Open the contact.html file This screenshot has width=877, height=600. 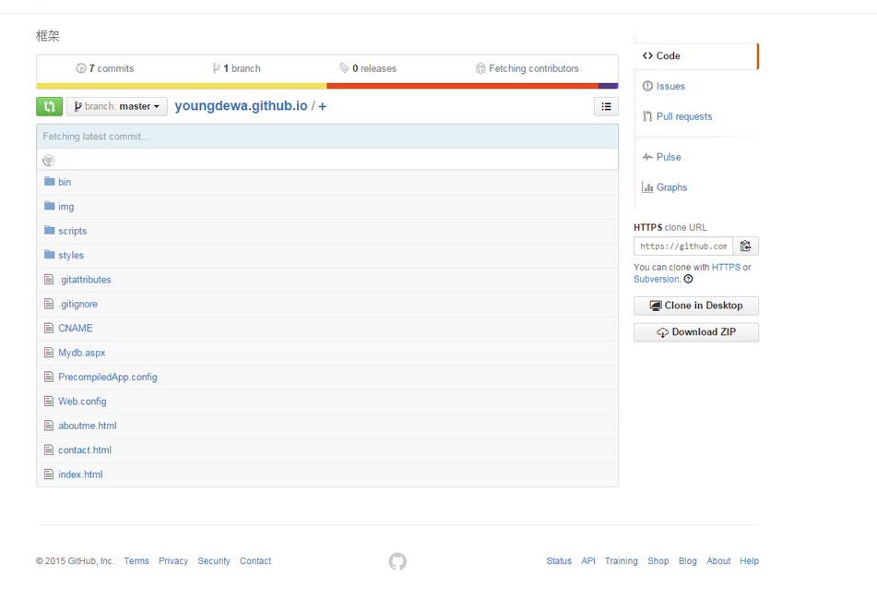tap(85, 450)
